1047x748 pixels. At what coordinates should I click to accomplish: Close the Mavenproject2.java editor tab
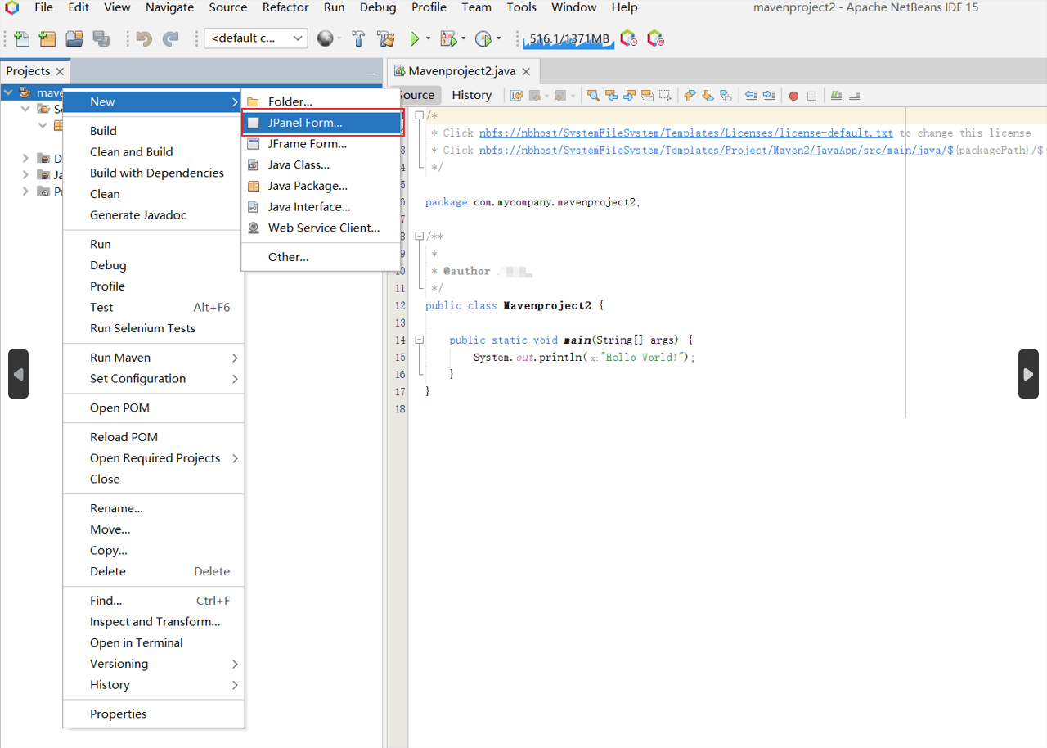527,71
